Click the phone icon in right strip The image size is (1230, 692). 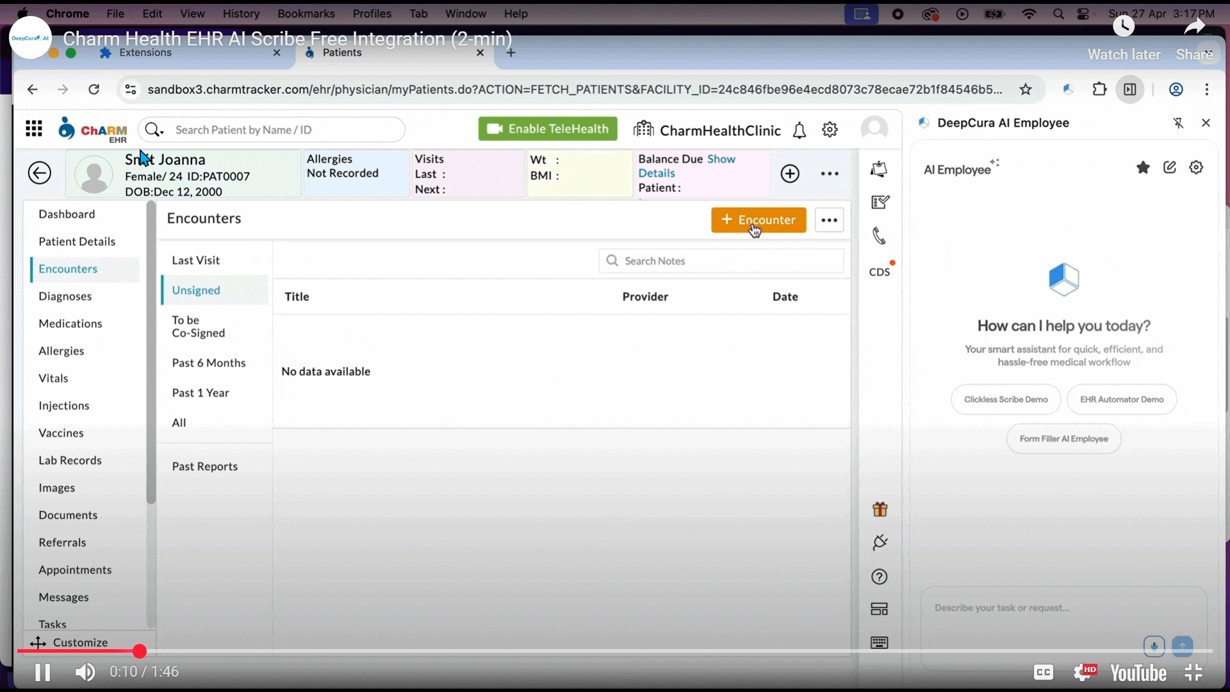tap(879, 236)
